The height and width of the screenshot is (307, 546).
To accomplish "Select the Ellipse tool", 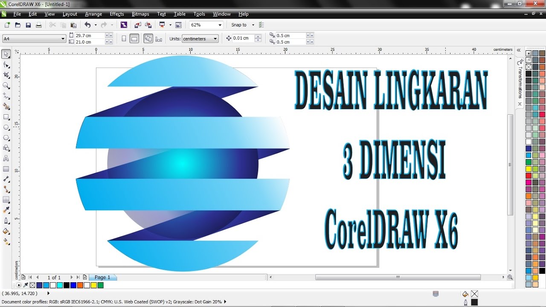I will click(x=6, y=127).
